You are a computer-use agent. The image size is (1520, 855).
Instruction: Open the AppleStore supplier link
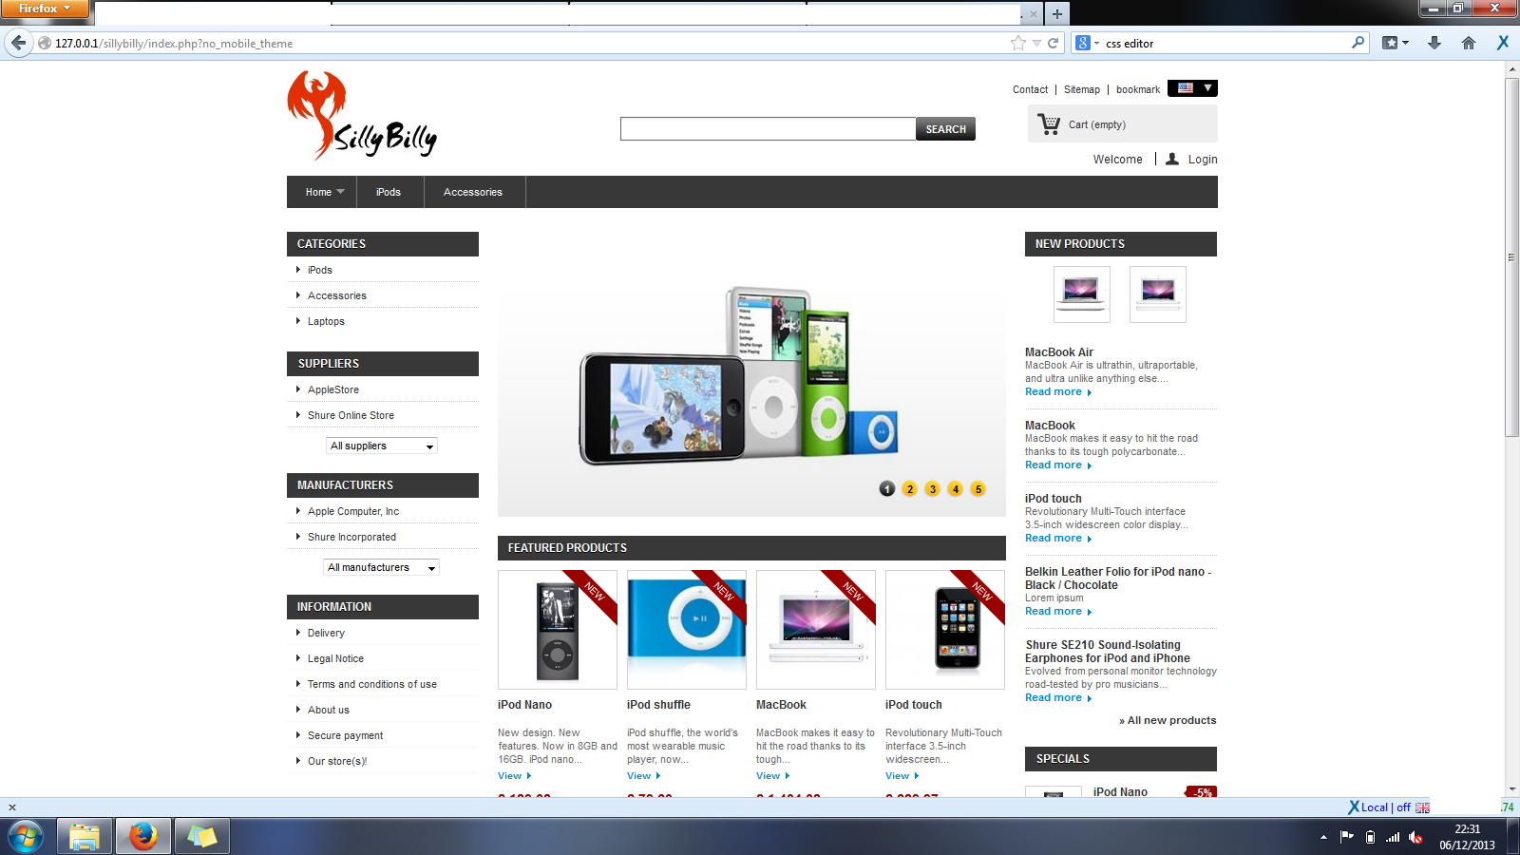click(333, 389)
